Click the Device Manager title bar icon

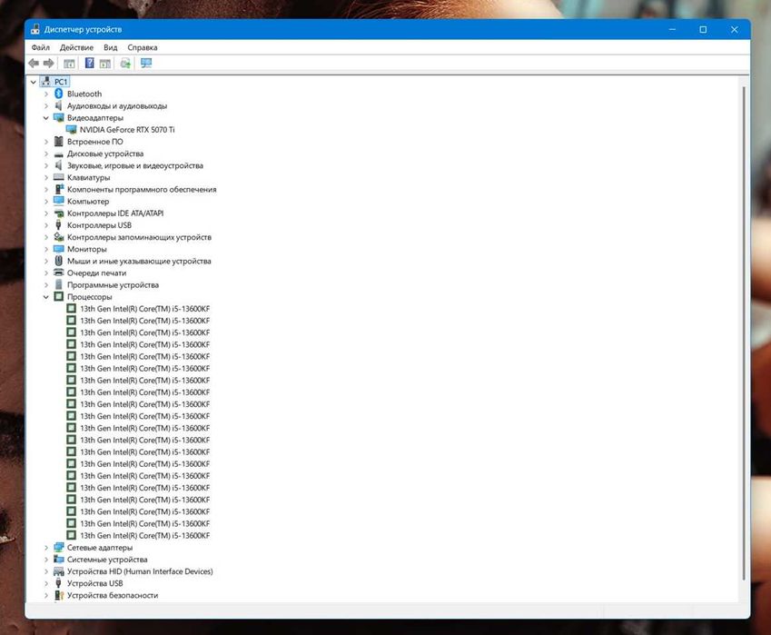point(35,29)
